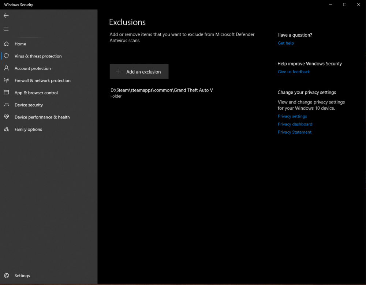Click the Give us feedback link
This screenshot has width=366, height=285.
click(294, 72)
